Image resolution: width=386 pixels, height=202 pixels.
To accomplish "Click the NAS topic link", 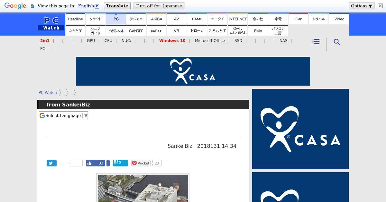I will pos(283,40).
